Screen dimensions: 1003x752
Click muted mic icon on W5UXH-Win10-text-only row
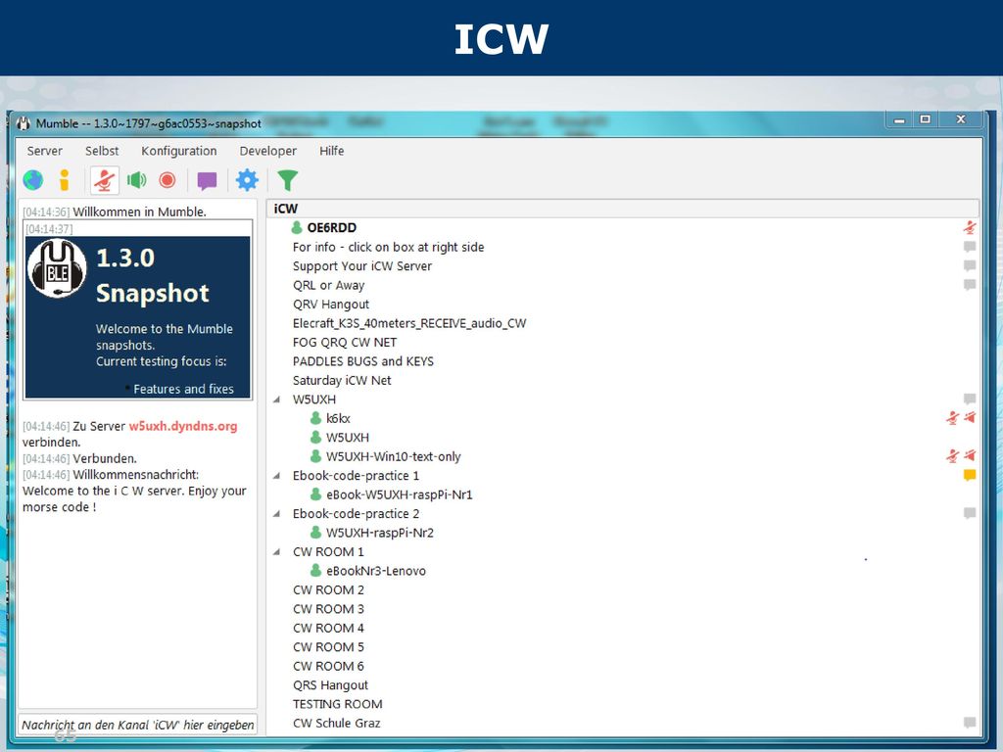[952, 456]
